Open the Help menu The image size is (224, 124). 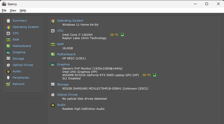click(23, 11)
